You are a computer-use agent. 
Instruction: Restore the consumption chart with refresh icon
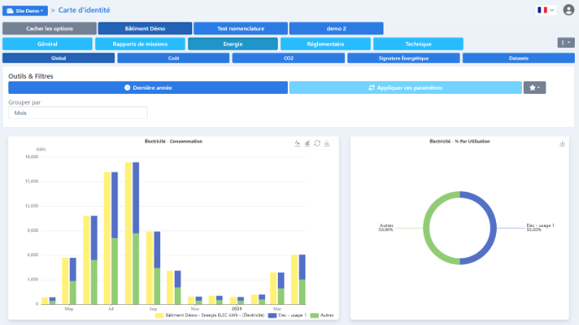(317, 143)
